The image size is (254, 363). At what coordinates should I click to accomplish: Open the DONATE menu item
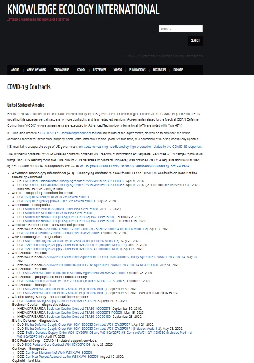click(x=178, y=69)
